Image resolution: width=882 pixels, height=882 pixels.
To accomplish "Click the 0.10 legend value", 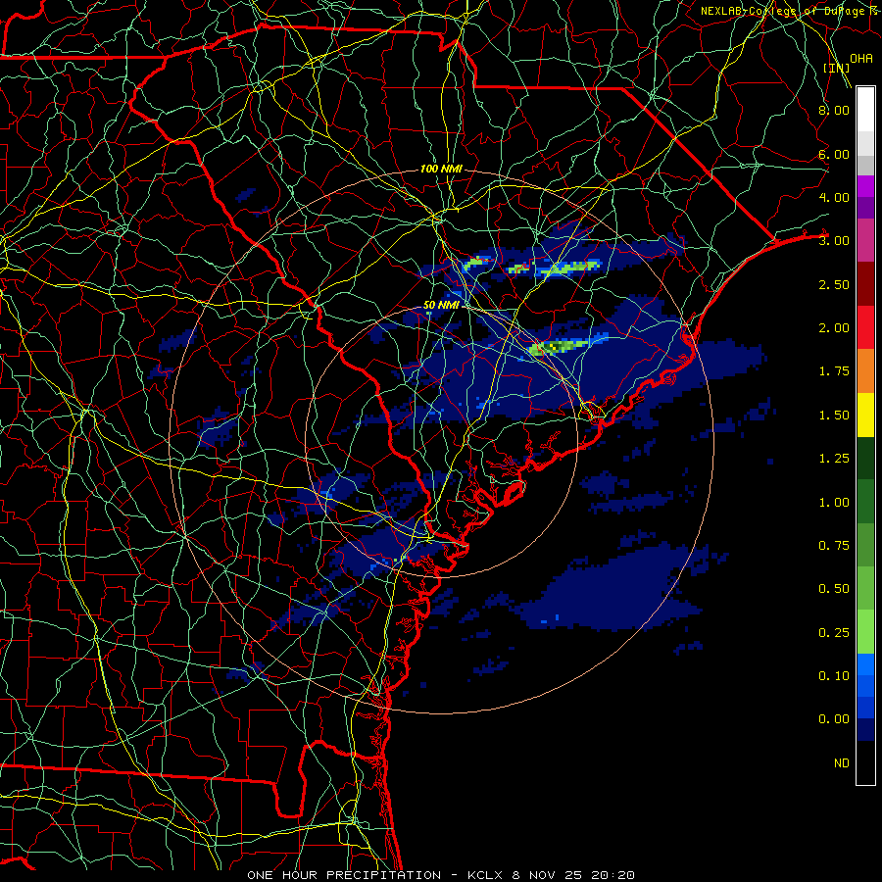I will 834,676.
